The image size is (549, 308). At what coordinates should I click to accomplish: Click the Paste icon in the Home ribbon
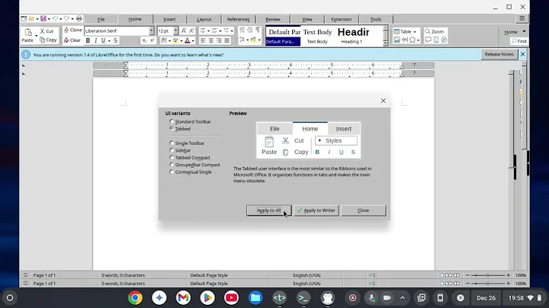(28, 32)
